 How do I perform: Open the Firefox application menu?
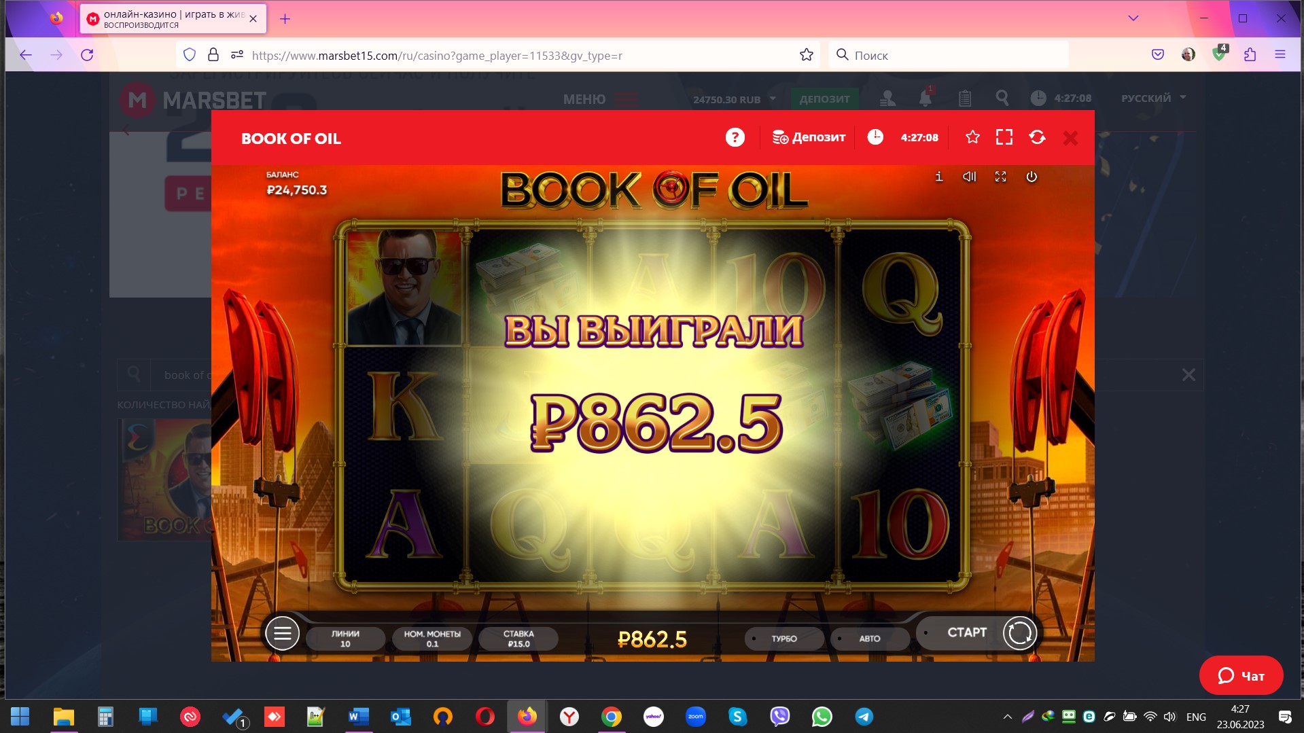pyautogui.click(x=1280, y=55)
